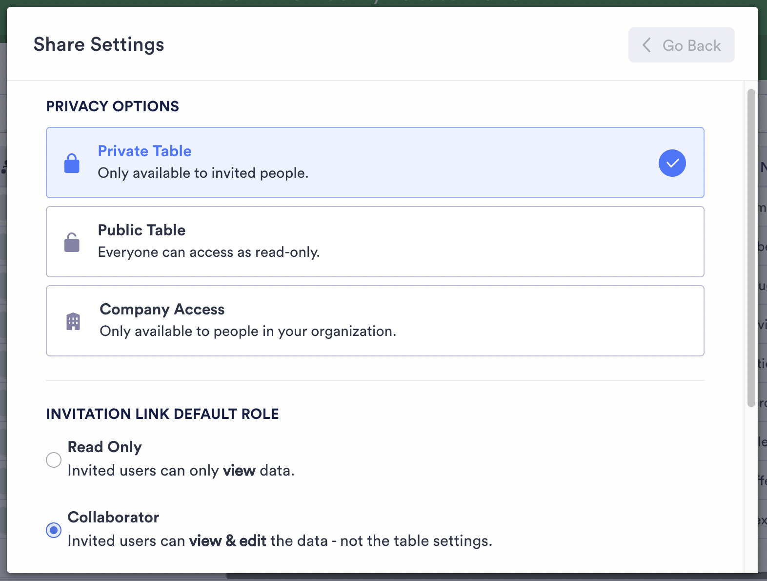Click "Everyone can access as read-only" description
Screen dimensions: 767x581
[209, 252]
